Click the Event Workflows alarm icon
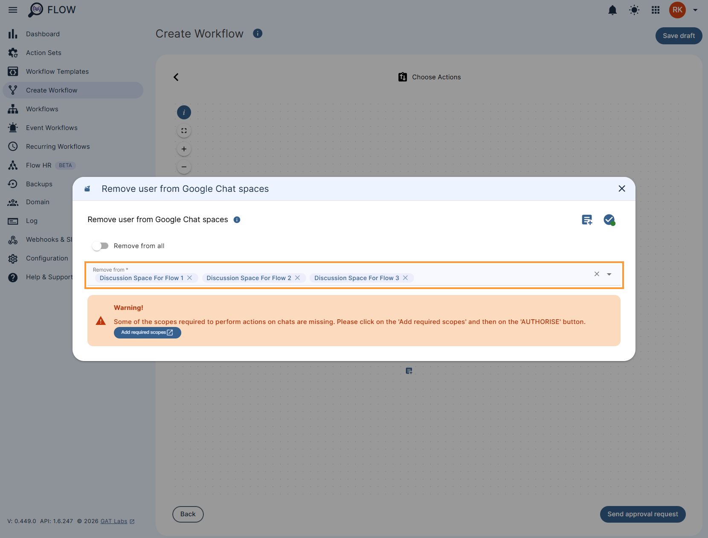Image resolution: width=708 pixels, height=538 pixels. 13,127
